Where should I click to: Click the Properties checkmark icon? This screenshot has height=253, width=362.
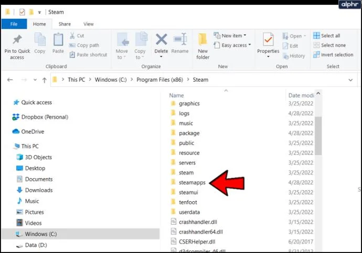click(x=268, y=40)
